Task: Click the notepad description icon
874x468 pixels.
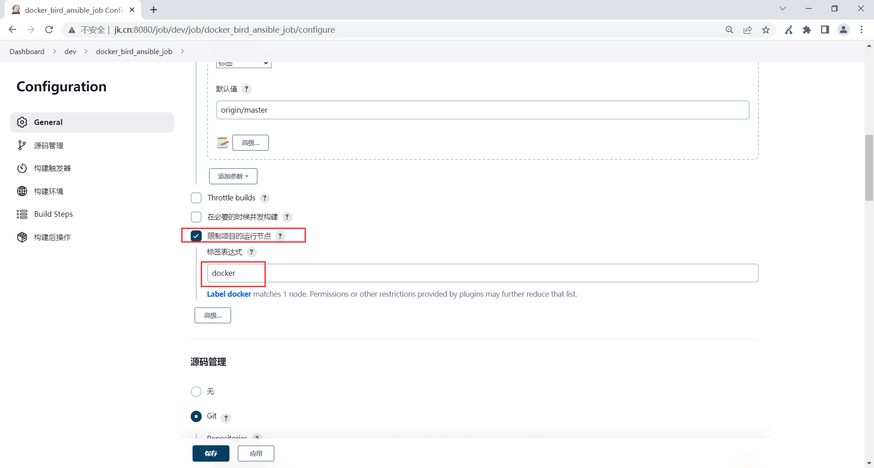Action: [222, 143]
